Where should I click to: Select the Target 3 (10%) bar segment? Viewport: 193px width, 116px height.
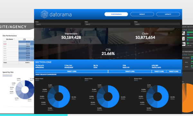(x=159, y=71)
